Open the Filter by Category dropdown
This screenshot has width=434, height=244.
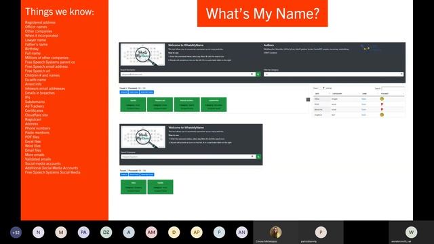334,74
